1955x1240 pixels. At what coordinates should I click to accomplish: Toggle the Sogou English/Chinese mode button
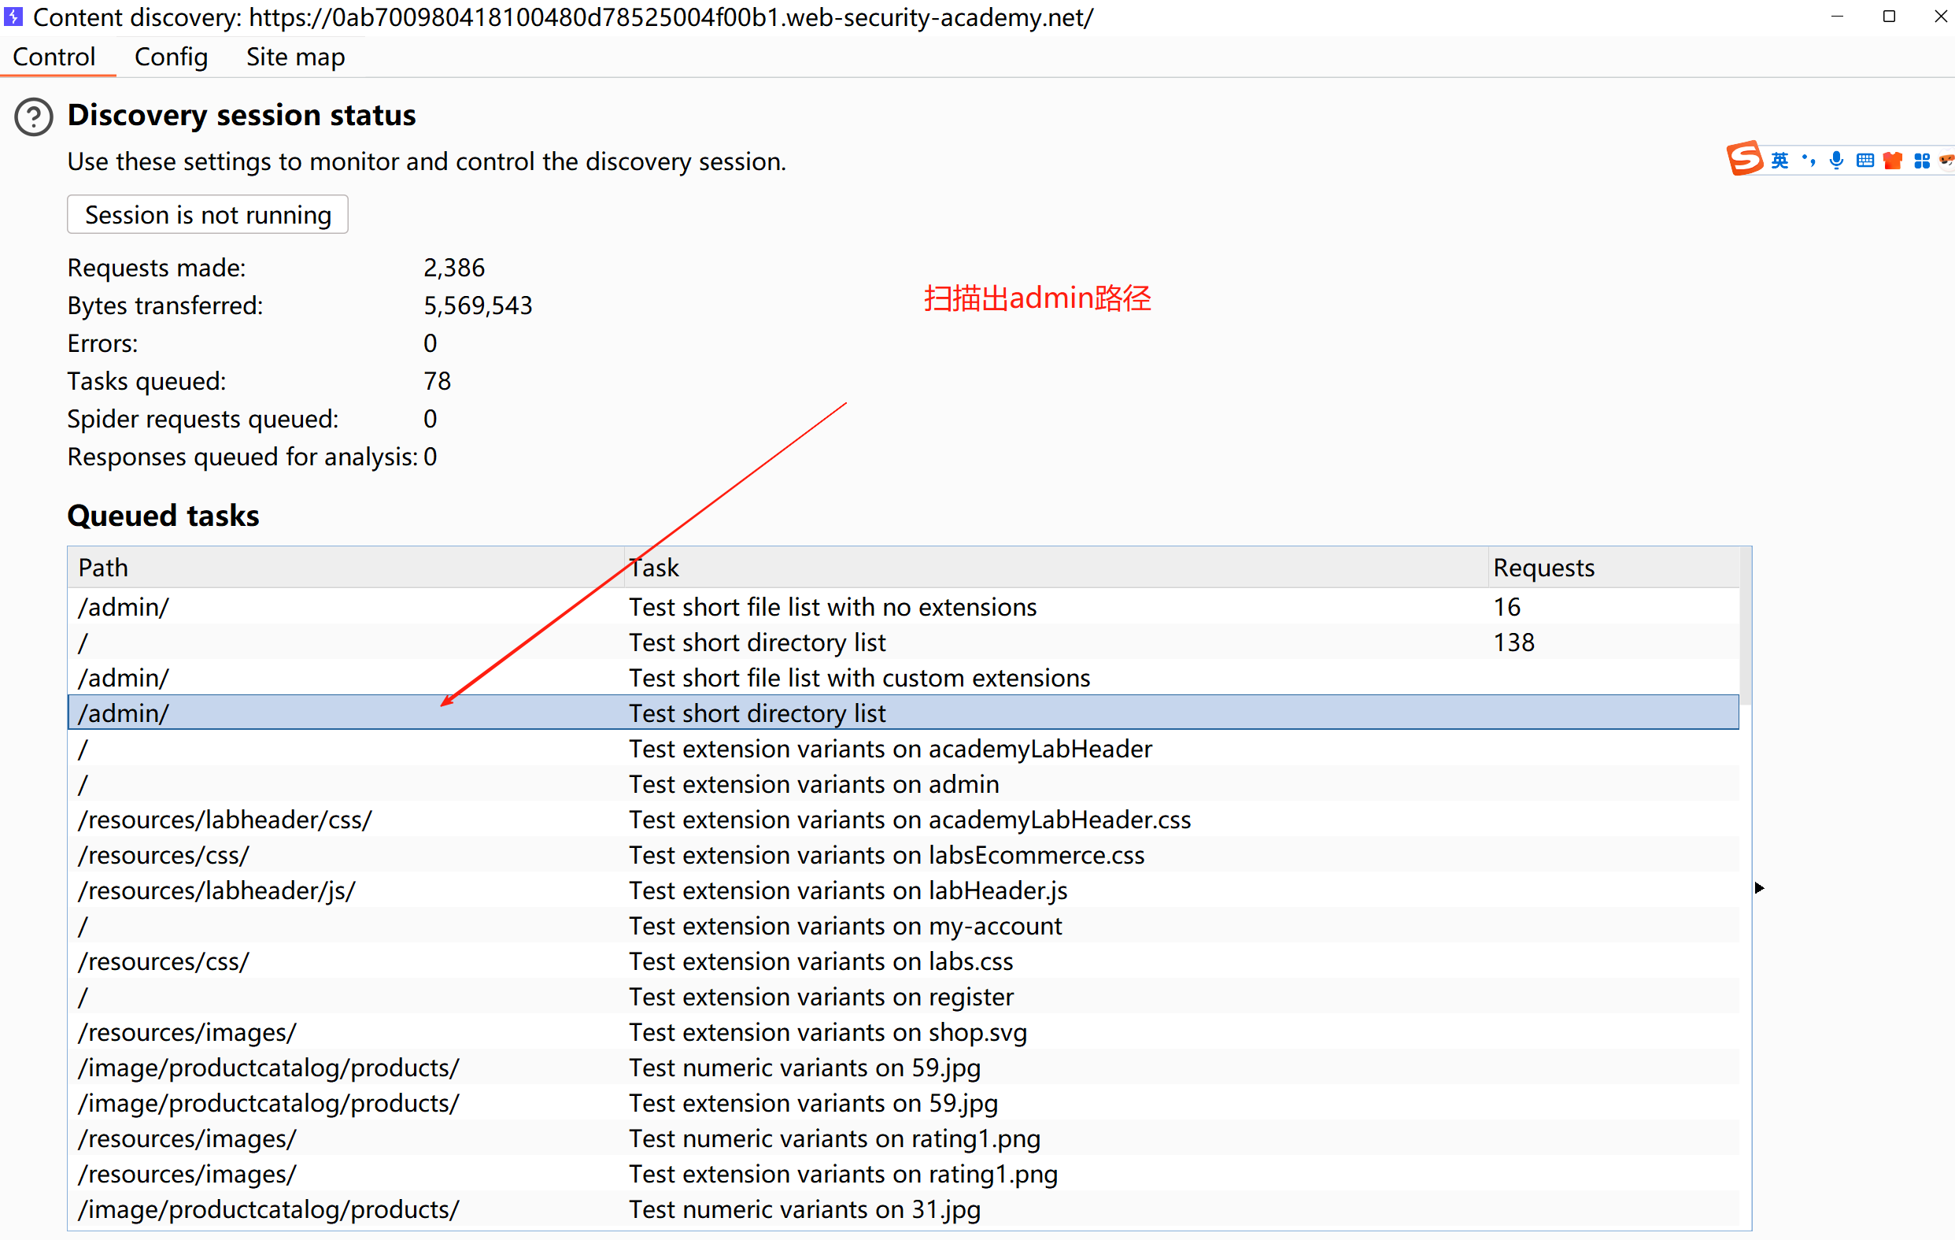tap(1779, 161)
